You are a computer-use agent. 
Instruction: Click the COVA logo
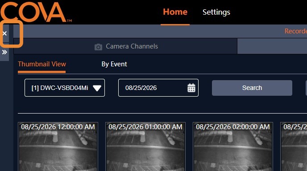pos(36,12)
